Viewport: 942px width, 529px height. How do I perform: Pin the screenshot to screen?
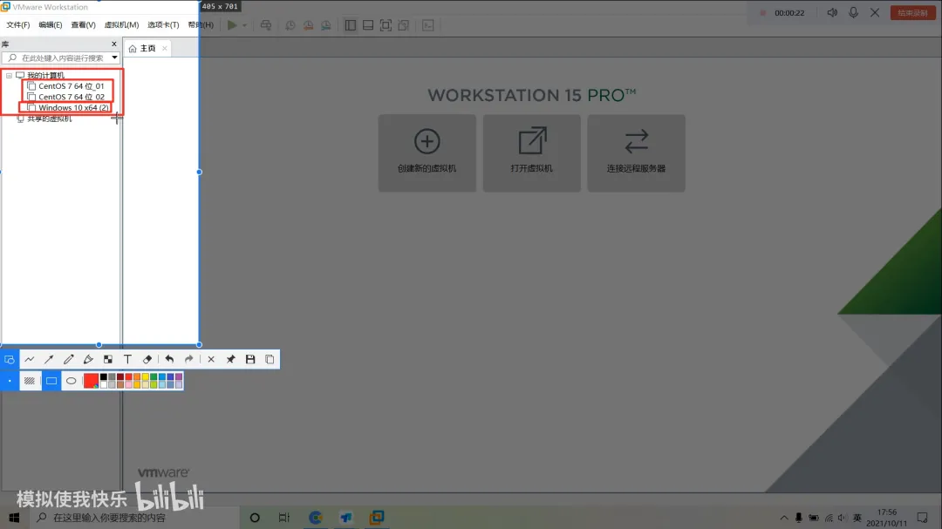click(230, 359)
